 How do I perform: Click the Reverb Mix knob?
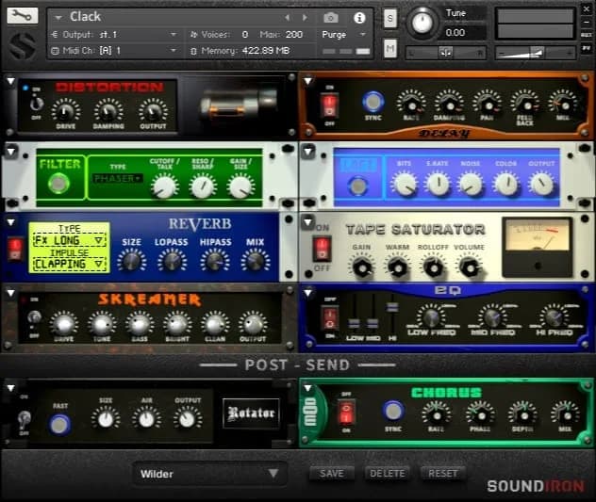pos(255,261)
